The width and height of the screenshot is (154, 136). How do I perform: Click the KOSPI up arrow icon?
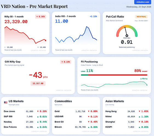click(x=139, y=127)
